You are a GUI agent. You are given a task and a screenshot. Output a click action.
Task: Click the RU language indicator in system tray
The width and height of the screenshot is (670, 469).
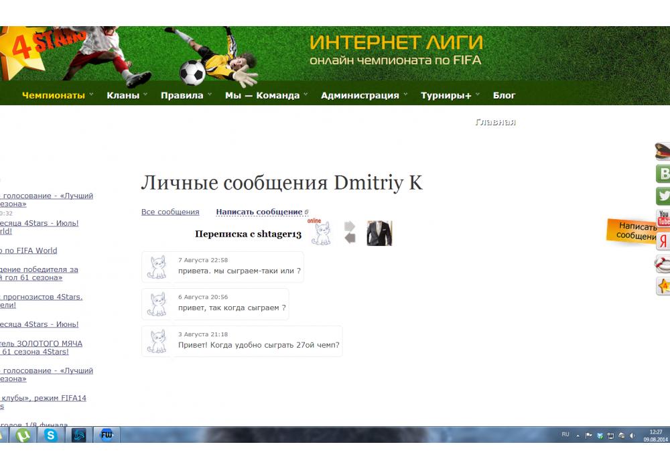[565, 435]
